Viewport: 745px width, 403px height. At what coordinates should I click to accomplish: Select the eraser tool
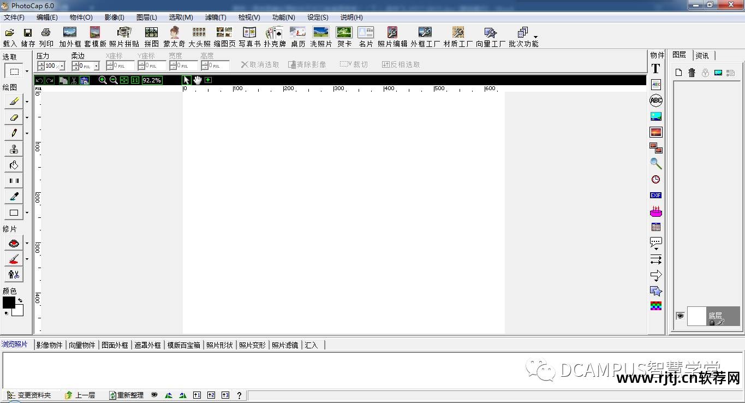coord(14,117)
